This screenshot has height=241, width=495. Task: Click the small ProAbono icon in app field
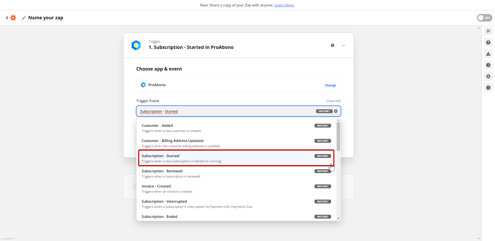(x=143, y=85)
